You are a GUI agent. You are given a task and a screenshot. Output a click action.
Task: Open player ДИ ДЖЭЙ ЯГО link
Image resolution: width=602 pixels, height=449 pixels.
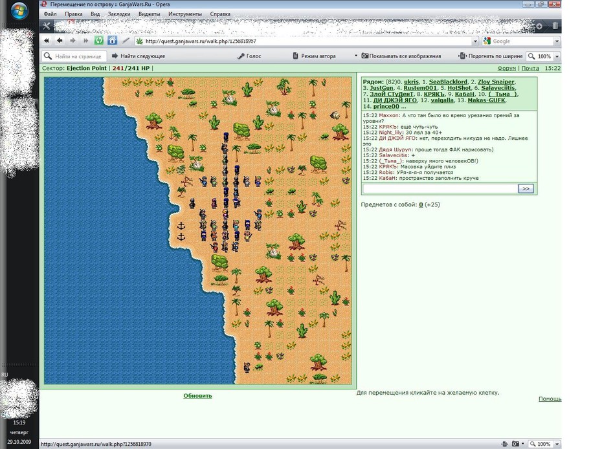(x=395, y=100)
